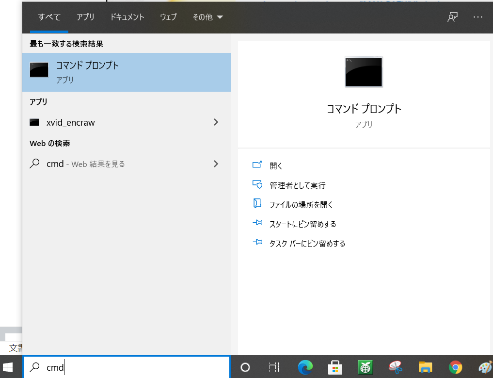Expand the cmd web search result chevron
This screenshot has height=378, width=493.
coord(216,164)
